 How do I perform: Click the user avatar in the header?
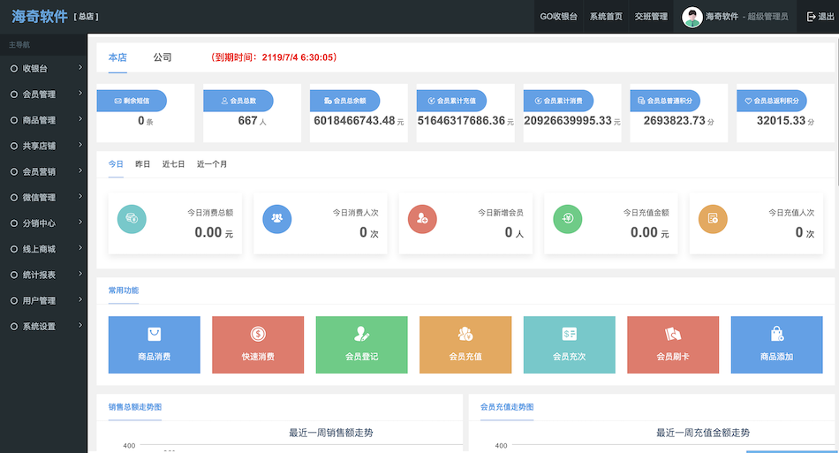click(692, 17)
